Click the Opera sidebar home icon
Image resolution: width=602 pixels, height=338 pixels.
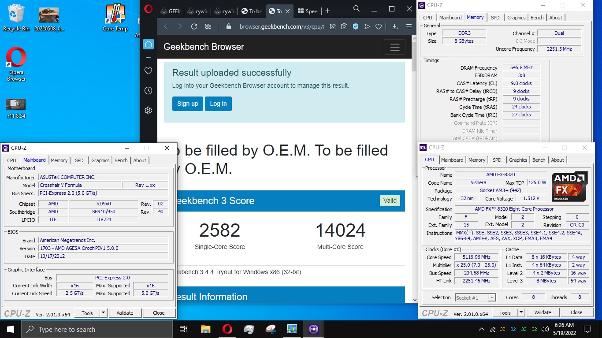[149, 44]
